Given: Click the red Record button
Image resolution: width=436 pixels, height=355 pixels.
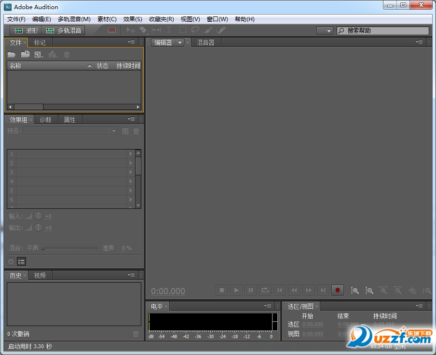Looking at the screenshot, I should coord(337,290).
